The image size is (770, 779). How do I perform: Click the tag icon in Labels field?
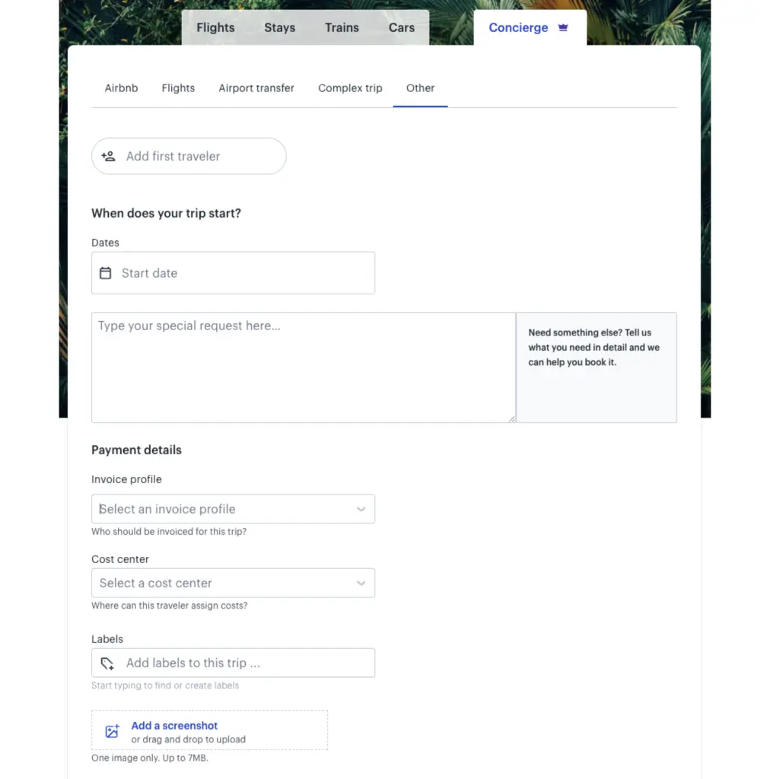(x=107, y=663)
